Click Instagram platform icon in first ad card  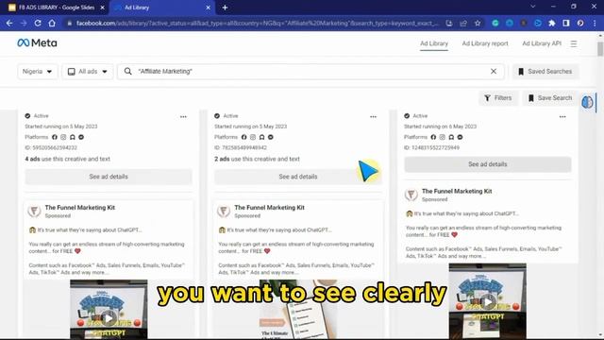[x=63, y=137]
